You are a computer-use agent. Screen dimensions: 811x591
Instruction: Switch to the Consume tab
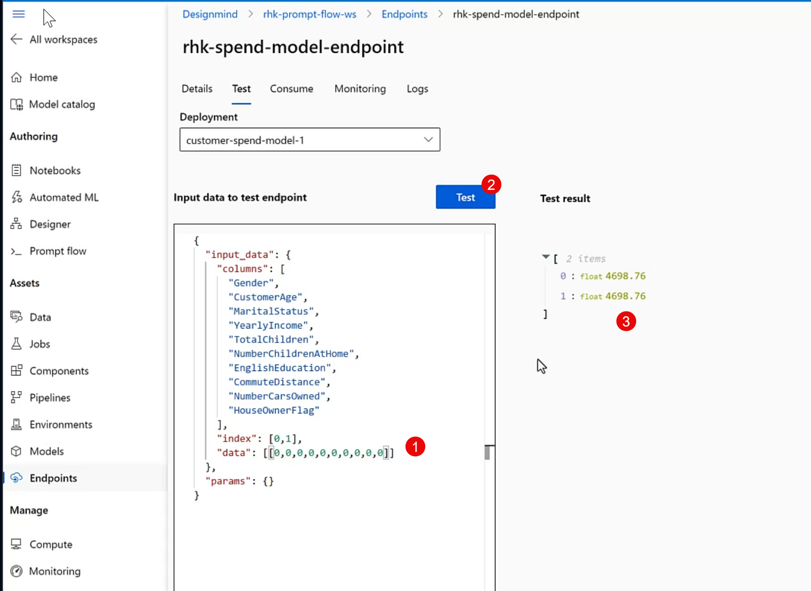(291, 89)
